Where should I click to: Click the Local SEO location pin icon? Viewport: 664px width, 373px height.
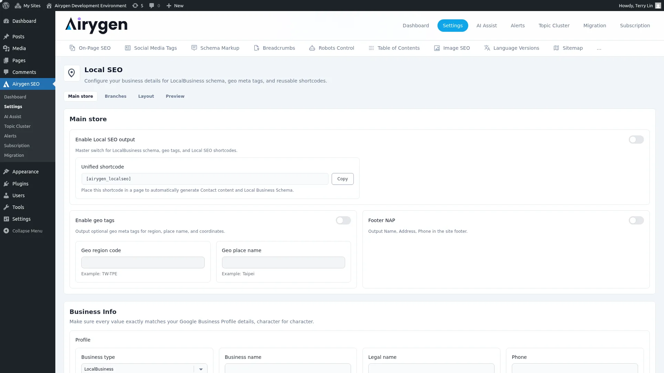point(72,73)
